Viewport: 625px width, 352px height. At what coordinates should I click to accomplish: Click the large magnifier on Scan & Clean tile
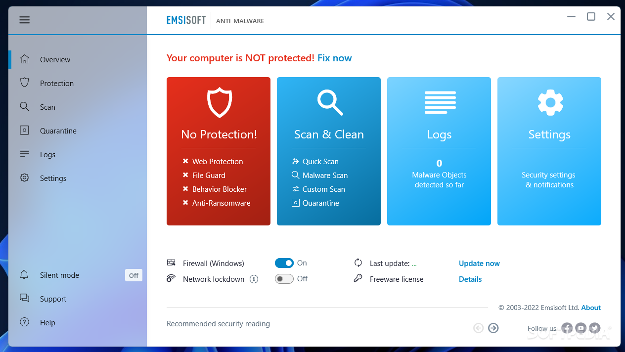tap(330, 102)
